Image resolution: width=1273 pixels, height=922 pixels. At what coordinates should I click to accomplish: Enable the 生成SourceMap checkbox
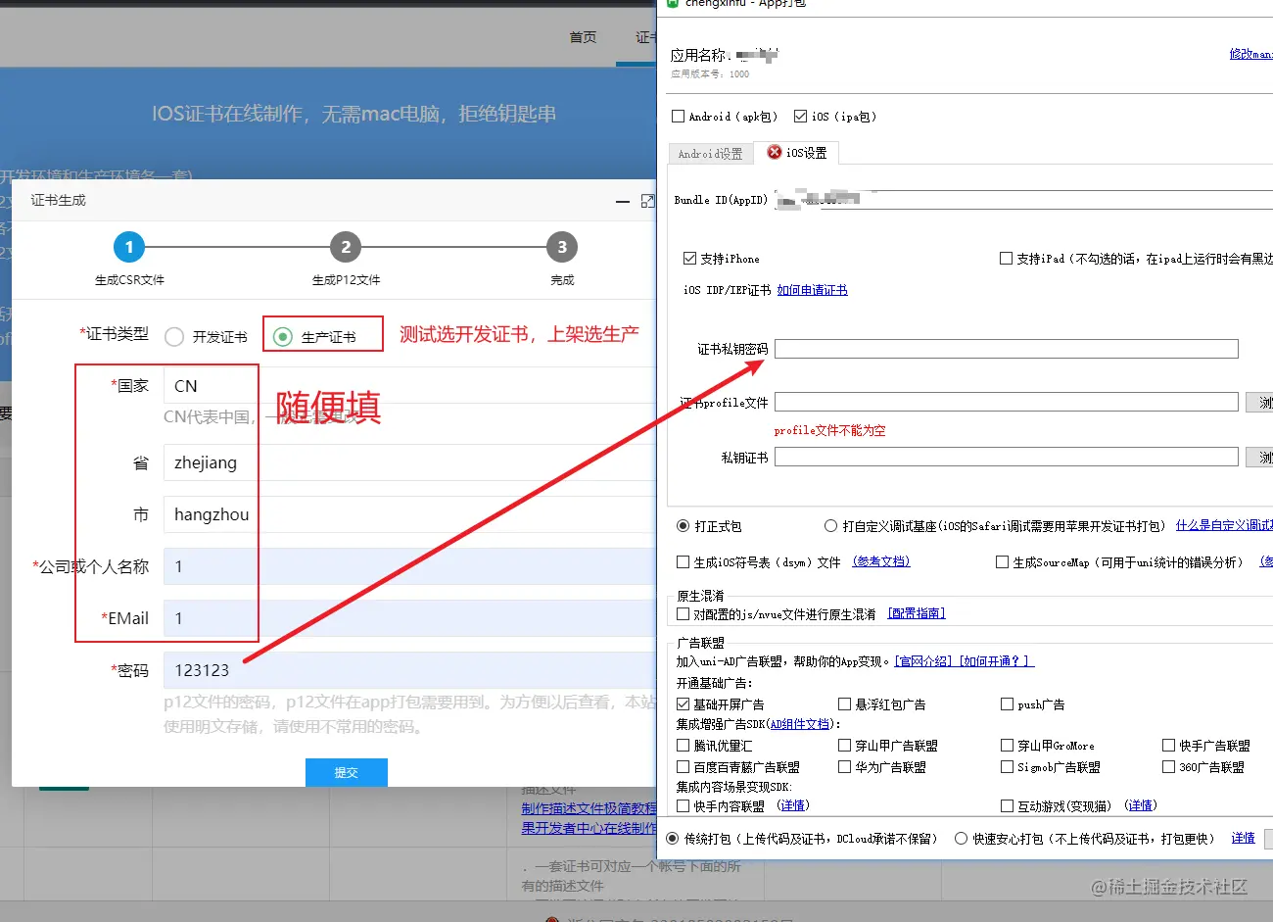[x=1002, y=562]
